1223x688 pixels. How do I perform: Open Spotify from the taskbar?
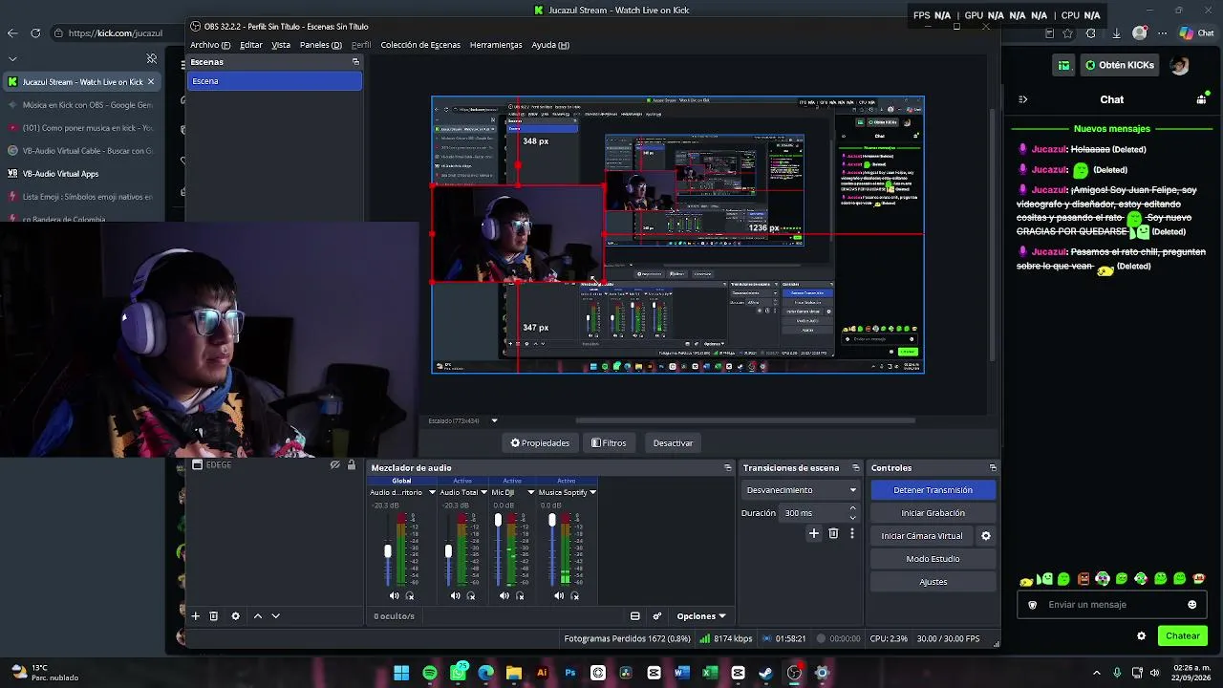[430, 673]
